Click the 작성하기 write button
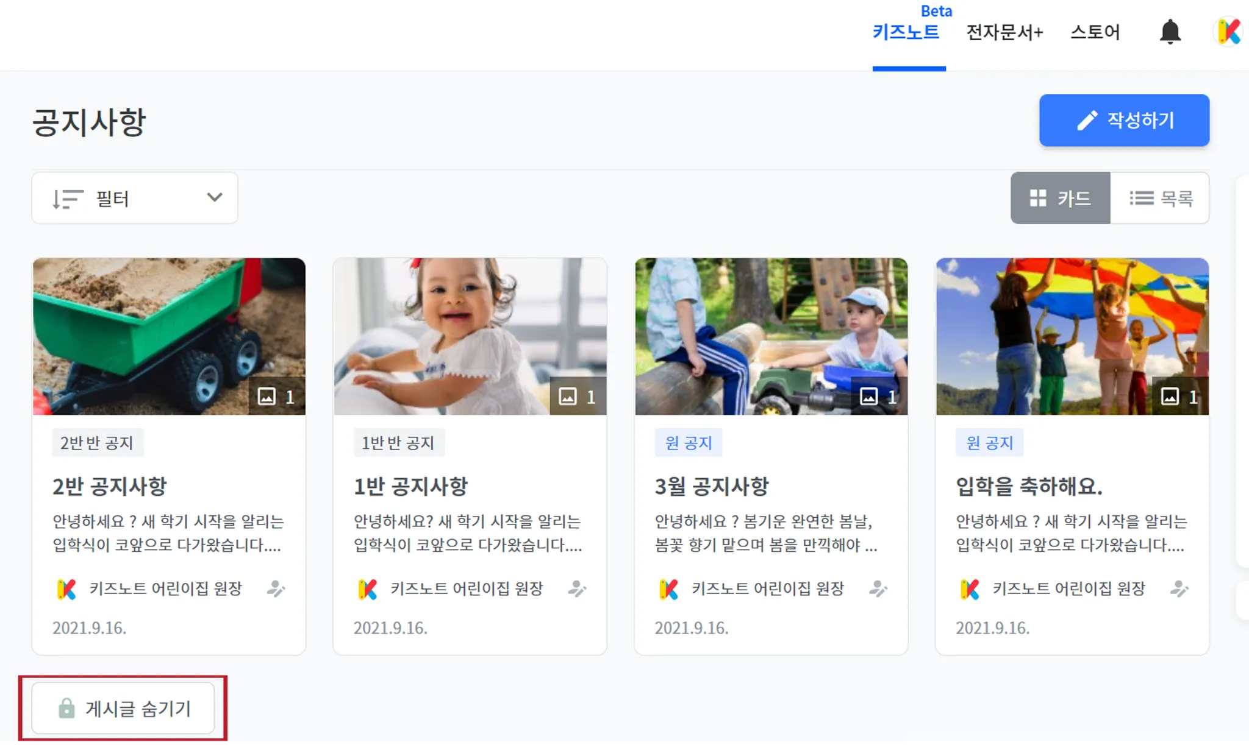 (1124, 120)
